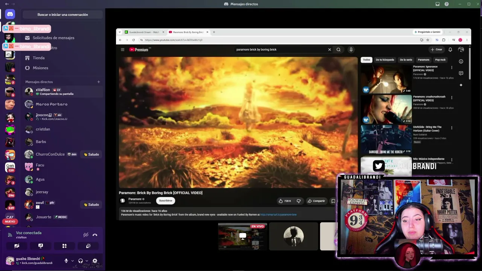
Task: Open the smarturl.it/paramore-bne link
Action: [x=278, y=215]
